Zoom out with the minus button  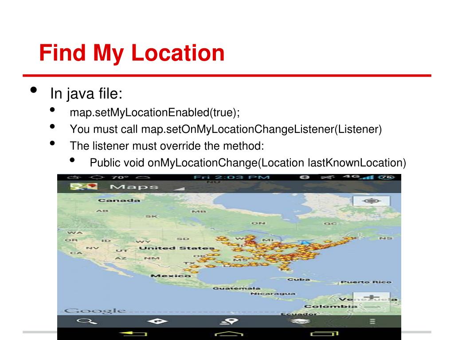pos(372,306)
